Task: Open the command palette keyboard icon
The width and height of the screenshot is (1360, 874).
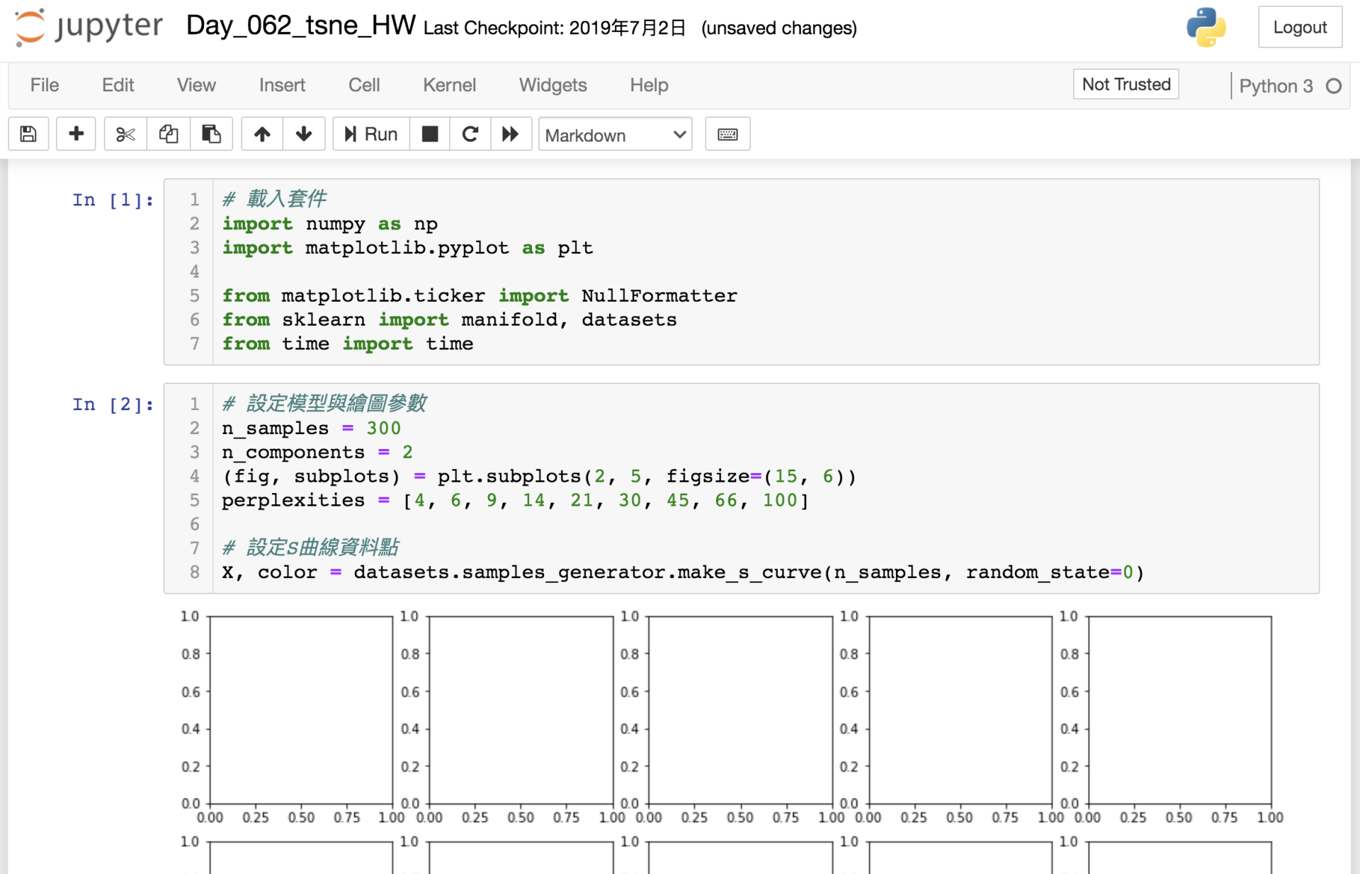Action: tap(727, 134)
